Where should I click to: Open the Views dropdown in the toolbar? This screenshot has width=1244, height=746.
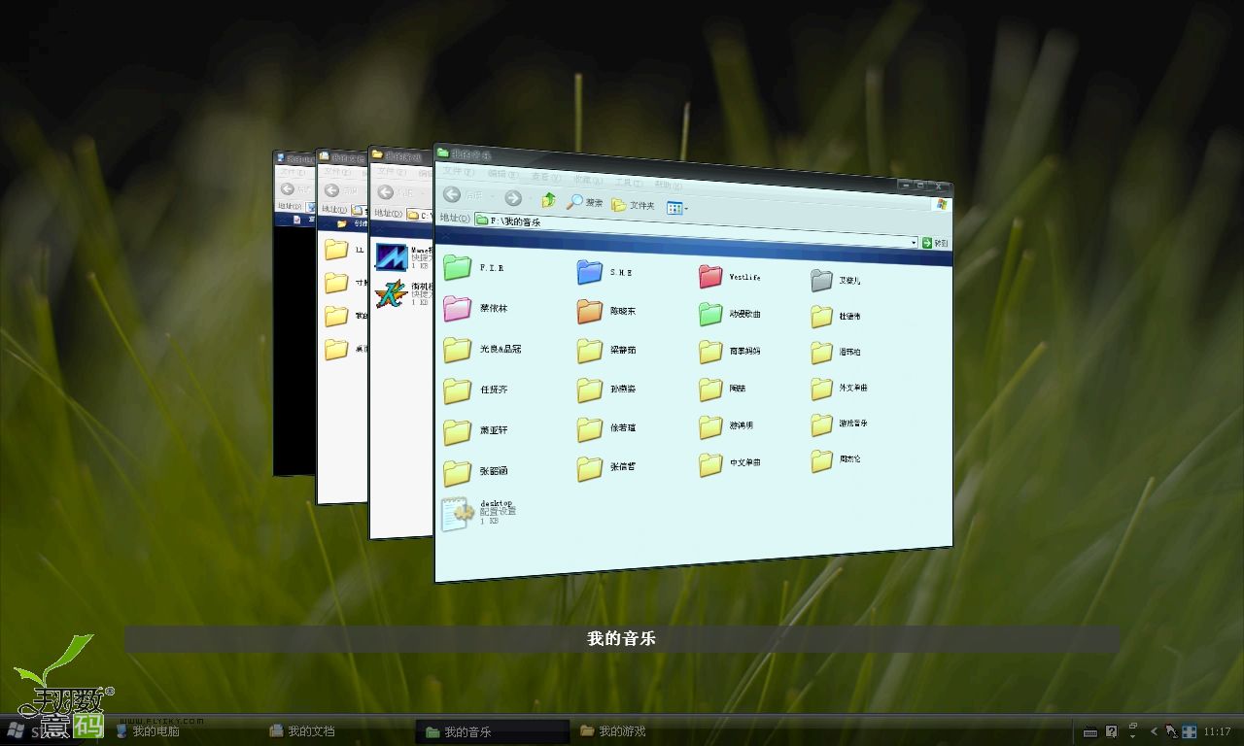pyautogui.click(x=677, y=208)
